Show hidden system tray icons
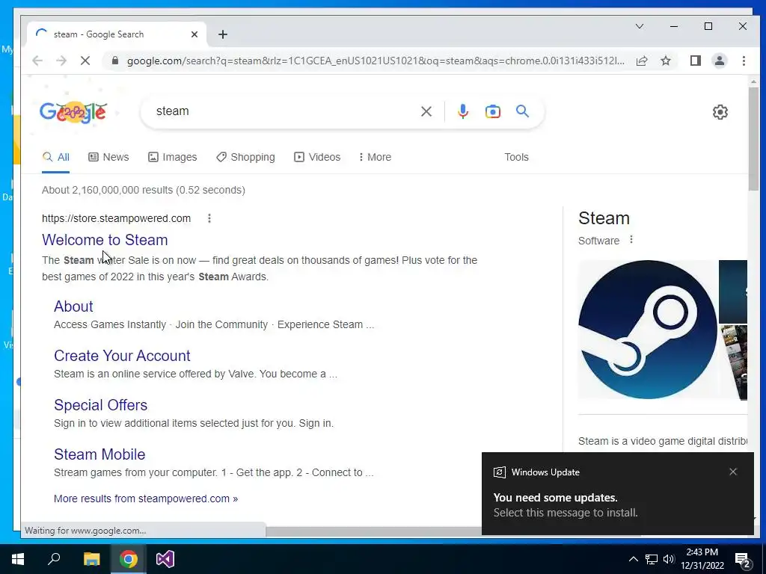 [x=633, y=559]
